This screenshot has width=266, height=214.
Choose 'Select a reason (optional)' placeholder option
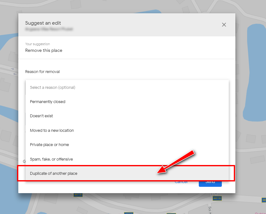click(127, 87)
